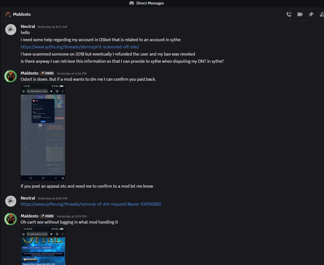Open Maldesto's avatar on the 6:26 PM message

11,76
